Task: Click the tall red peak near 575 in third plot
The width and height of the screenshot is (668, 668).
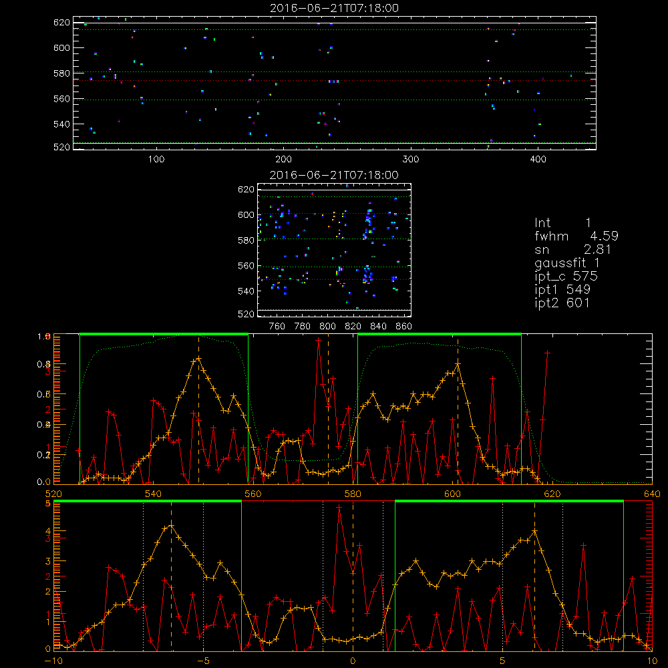Action: 318,339
